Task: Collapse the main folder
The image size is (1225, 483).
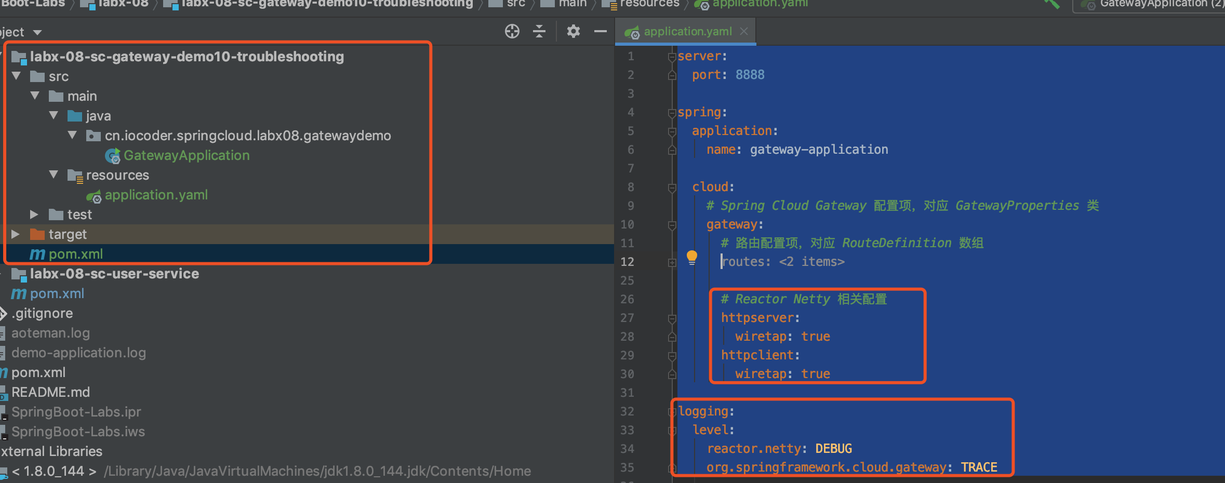Action: [x=35, y=96]
